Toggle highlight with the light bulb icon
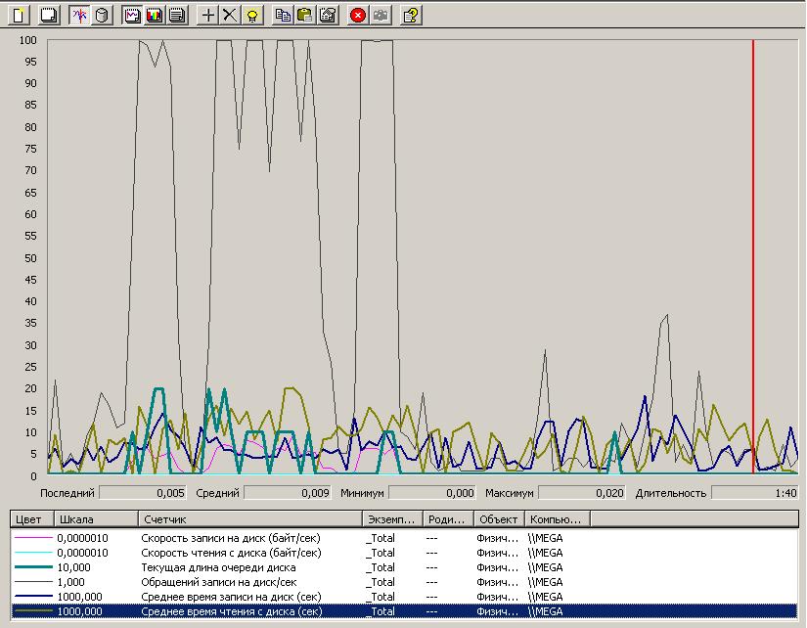This screenshot has height=628, width=807. [x=252, y=15]
